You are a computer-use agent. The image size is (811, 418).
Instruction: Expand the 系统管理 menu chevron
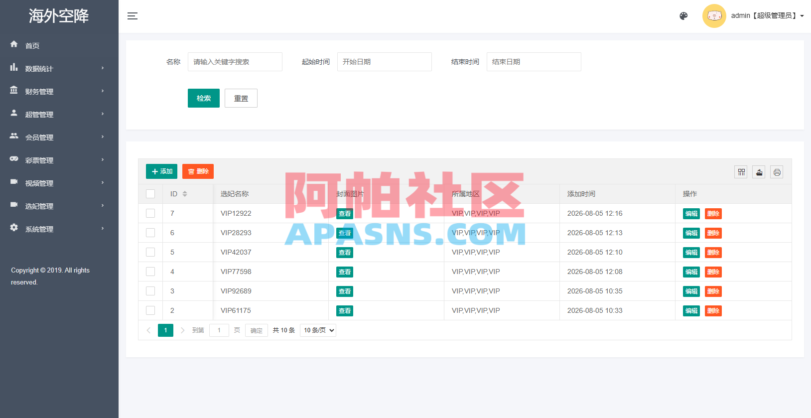[103, 229]
